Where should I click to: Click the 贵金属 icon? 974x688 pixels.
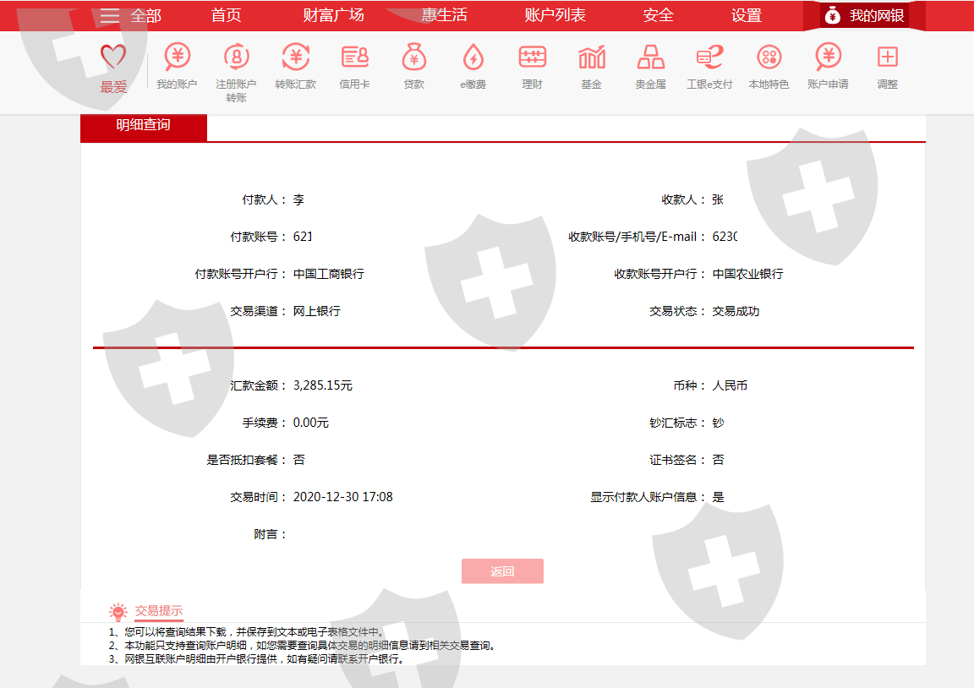tap(650, 57)
